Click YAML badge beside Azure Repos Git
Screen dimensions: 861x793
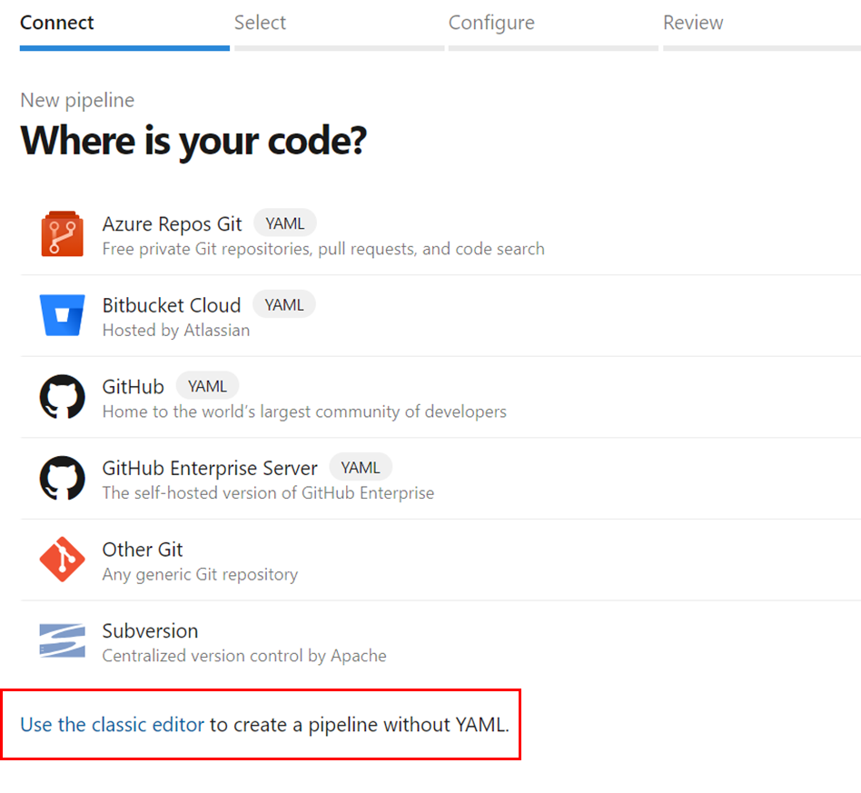pos(285,223)
